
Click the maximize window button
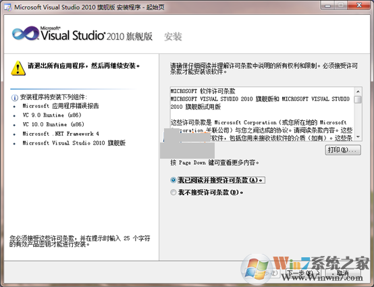coord(341,5)
